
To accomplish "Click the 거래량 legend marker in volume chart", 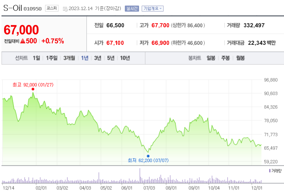I will click(x=270, y=171).
